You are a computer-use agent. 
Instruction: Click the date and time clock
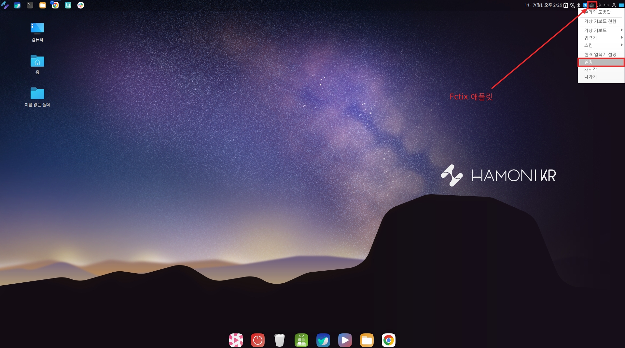point(543,5)
